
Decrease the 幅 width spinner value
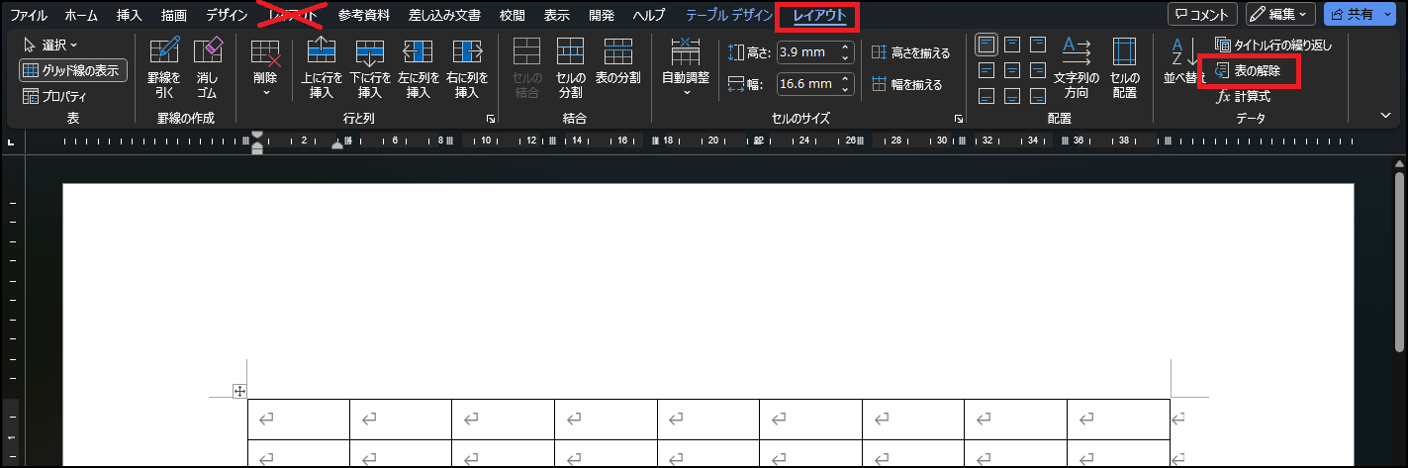[846, 89]
